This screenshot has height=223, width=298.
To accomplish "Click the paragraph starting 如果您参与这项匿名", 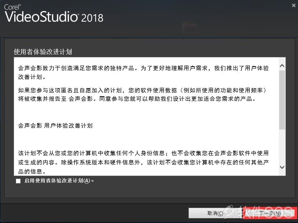I will 142,94.
